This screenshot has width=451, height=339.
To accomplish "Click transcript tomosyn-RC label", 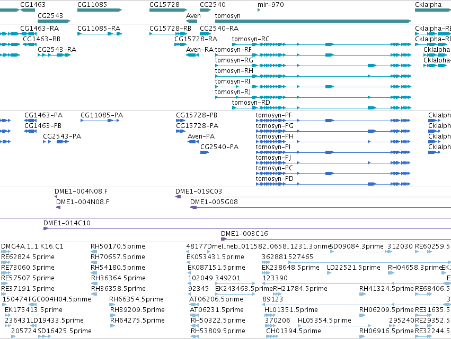I will pyautogui.click(x=251, y=39).
